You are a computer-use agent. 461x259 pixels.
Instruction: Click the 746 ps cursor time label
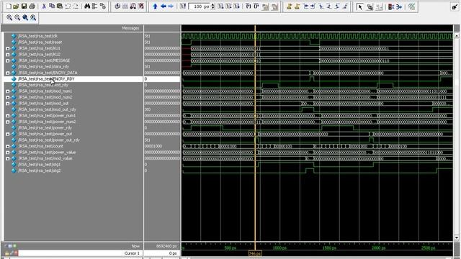coord(254,253)
